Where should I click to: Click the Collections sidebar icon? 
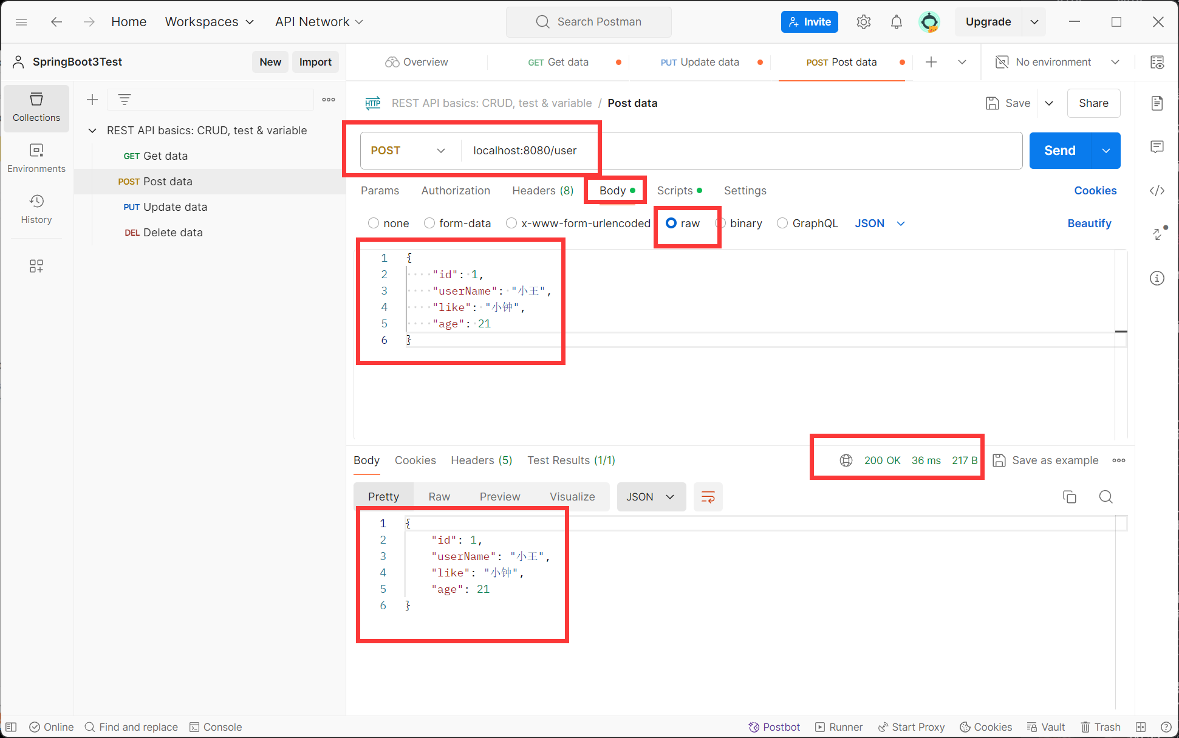tap(36, 106)
